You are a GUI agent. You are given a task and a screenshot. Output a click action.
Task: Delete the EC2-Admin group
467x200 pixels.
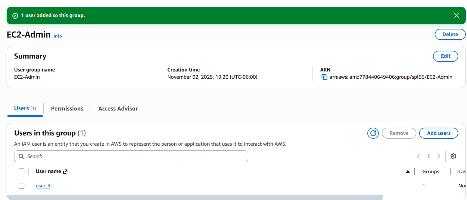click(x=450, y=34)
